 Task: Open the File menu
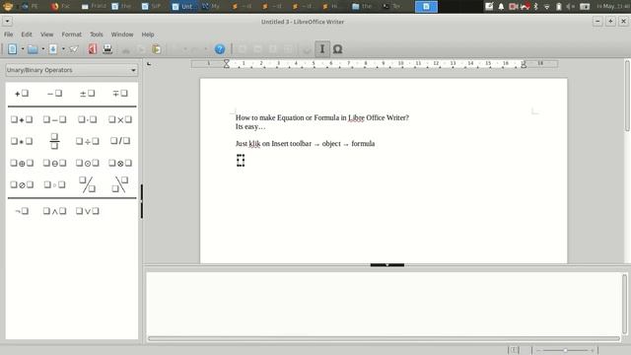(9, 35)
